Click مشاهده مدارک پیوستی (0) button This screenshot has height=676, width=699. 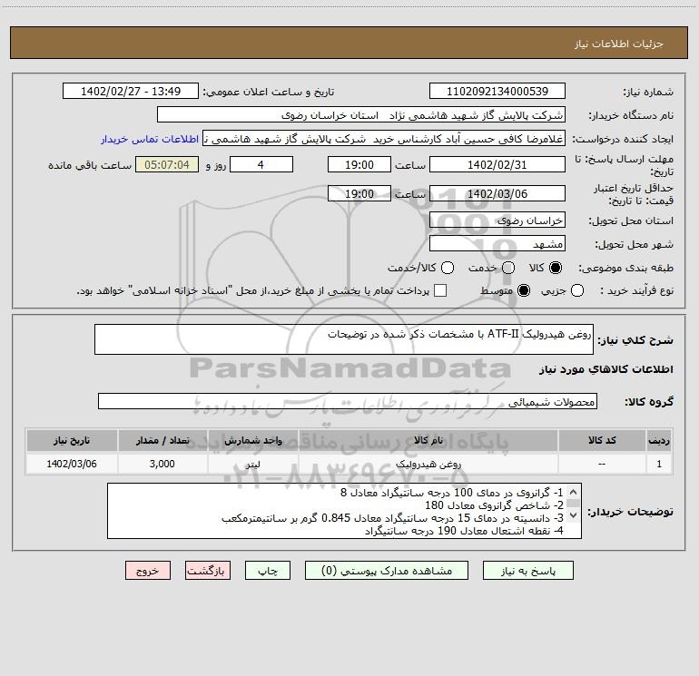(x=387, y=571)
